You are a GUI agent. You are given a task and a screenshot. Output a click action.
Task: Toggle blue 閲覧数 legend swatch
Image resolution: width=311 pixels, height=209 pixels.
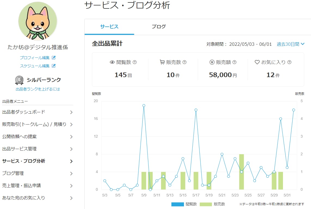tap(177, 204)
